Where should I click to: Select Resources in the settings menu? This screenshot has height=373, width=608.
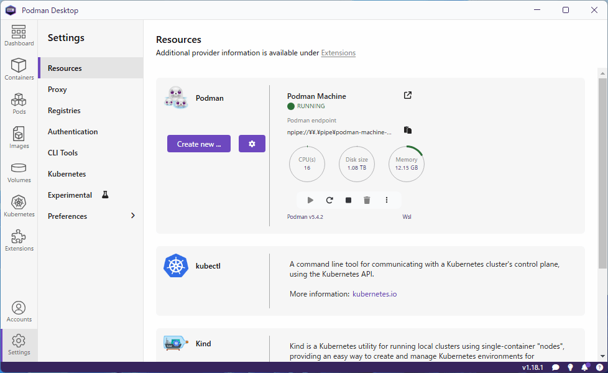pos(91,68)
